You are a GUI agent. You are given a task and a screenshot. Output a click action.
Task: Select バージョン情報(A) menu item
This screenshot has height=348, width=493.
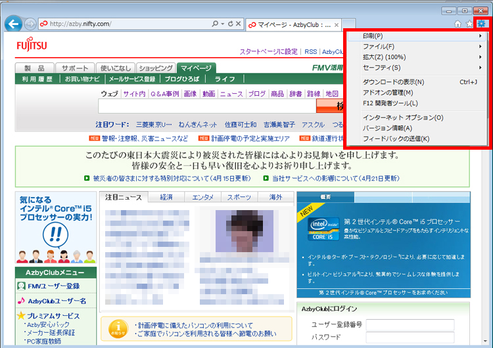[417, 128]
